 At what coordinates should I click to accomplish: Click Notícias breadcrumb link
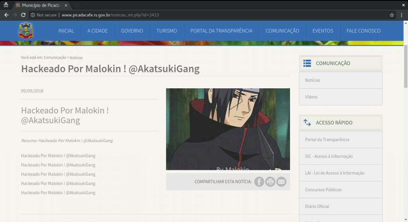[x=76, y=57]
